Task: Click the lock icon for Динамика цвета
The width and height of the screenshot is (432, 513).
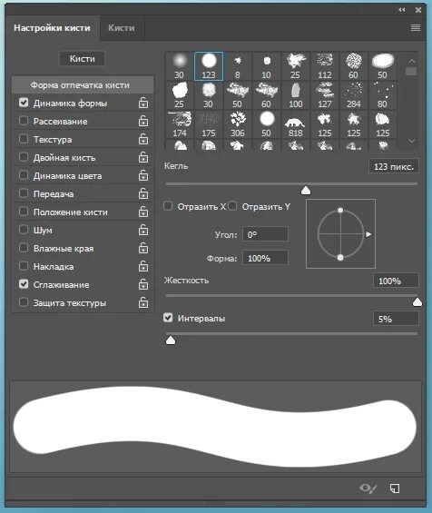Action: point(142,175)
